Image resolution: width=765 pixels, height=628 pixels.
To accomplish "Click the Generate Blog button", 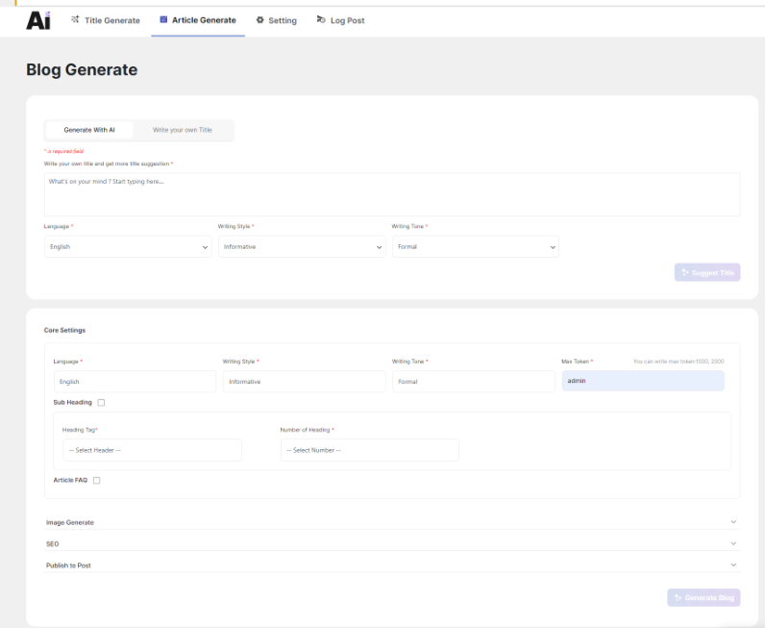I will pyautogui.click(x=703, y=598).
